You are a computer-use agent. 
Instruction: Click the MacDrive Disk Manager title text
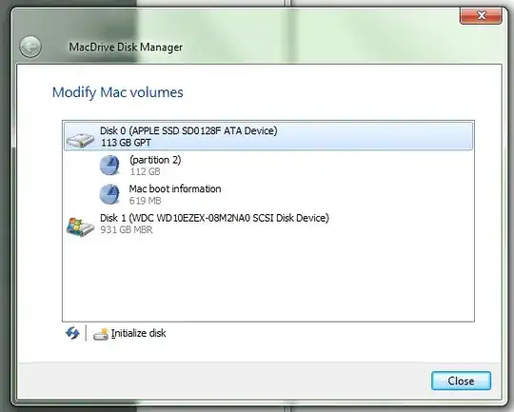[x=126, y=48]
